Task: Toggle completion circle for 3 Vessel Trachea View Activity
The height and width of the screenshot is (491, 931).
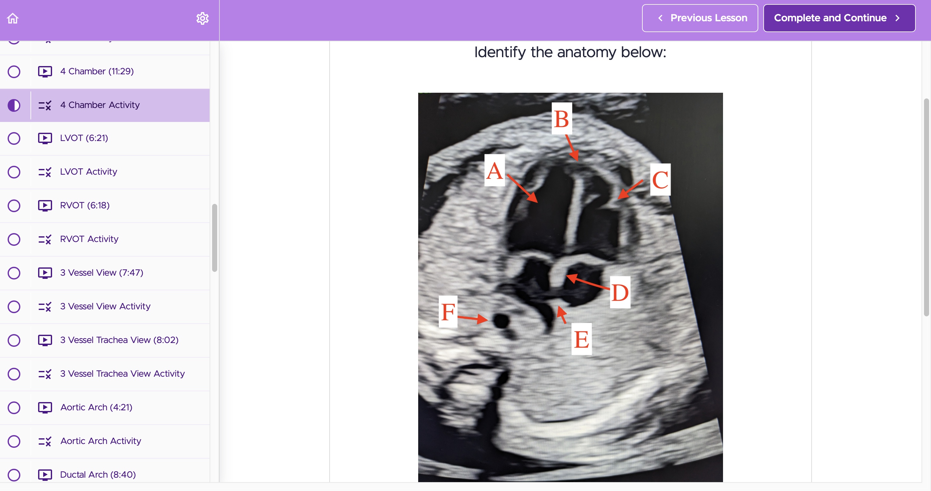Action: click(14, 374)
